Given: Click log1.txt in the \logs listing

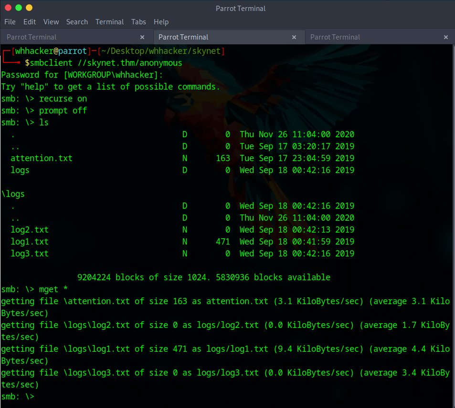Looking at the screenshot, I should tap(30, 242).
